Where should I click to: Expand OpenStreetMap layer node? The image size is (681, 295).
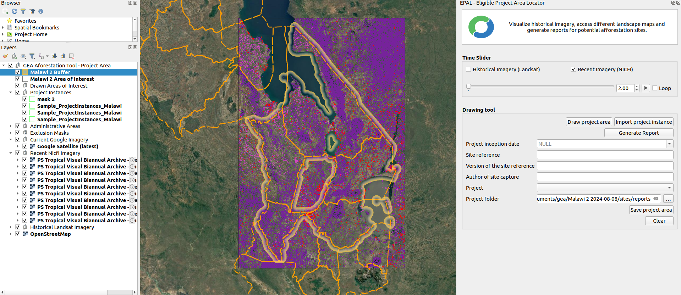point(11,234)
